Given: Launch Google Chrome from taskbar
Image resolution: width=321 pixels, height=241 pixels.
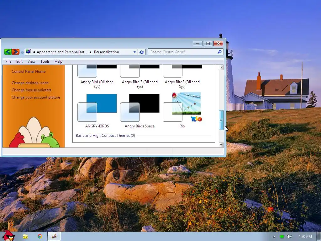Looking at the screenshot, I should click(40, 236).
